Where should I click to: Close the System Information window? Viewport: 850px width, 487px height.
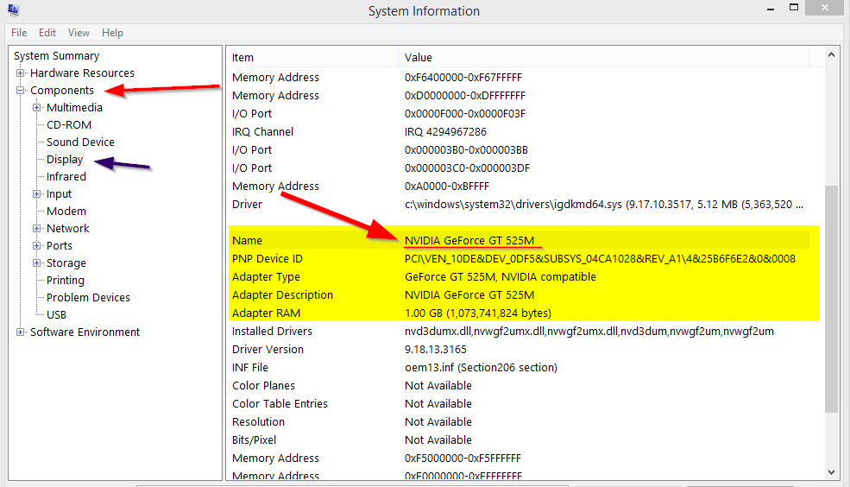[x=824, y=8]
